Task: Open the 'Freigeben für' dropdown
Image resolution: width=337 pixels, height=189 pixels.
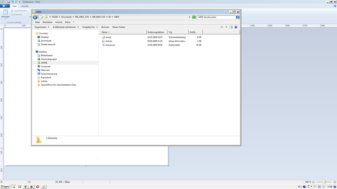Action: 90,27
